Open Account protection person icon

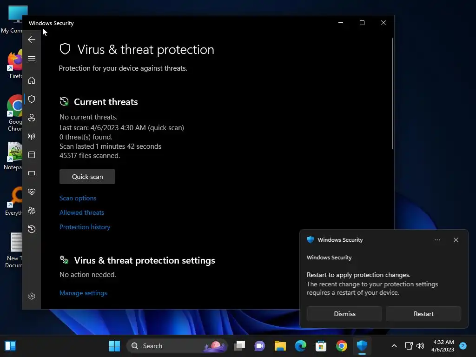(32, 118)
